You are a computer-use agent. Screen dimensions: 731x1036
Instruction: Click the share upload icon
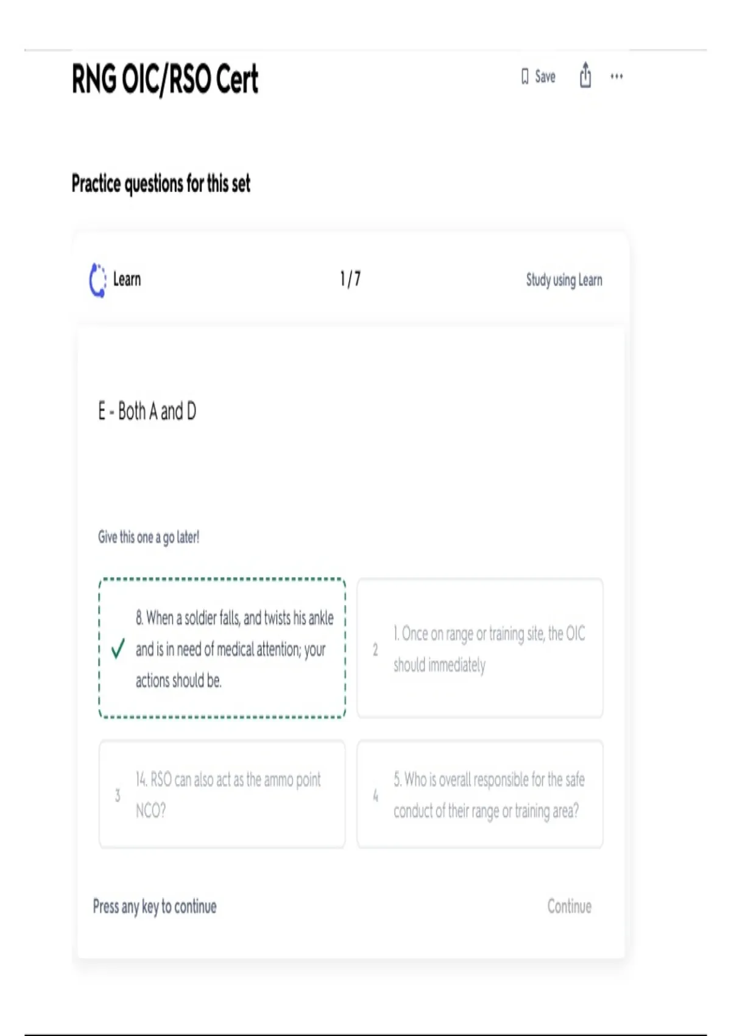(x=585, y=76)
